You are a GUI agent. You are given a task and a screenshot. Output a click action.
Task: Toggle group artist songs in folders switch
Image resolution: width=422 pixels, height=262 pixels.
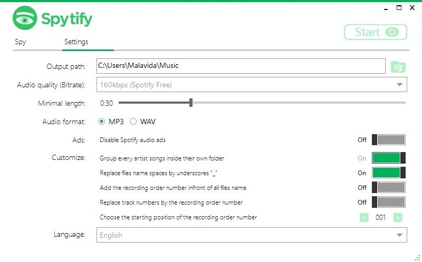coord(389,158)
